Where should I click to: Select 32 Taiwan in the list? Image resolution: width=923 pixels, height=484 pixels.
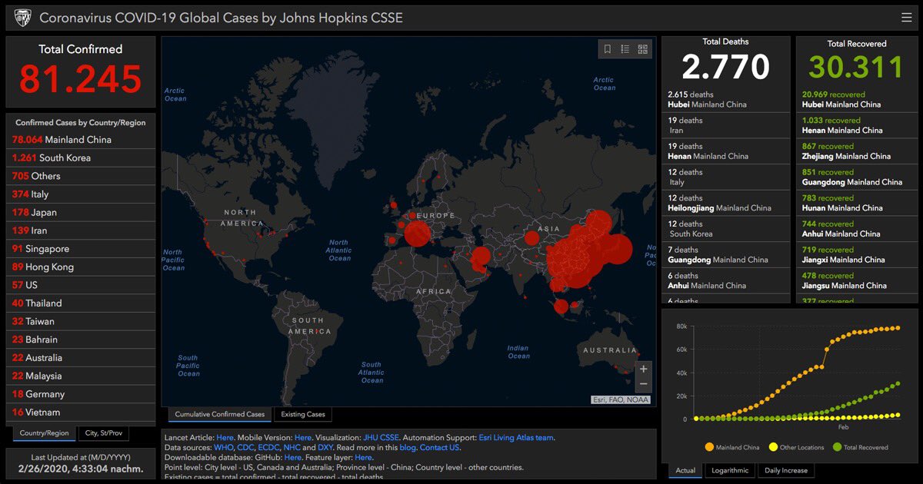click(x=81, y=321)
